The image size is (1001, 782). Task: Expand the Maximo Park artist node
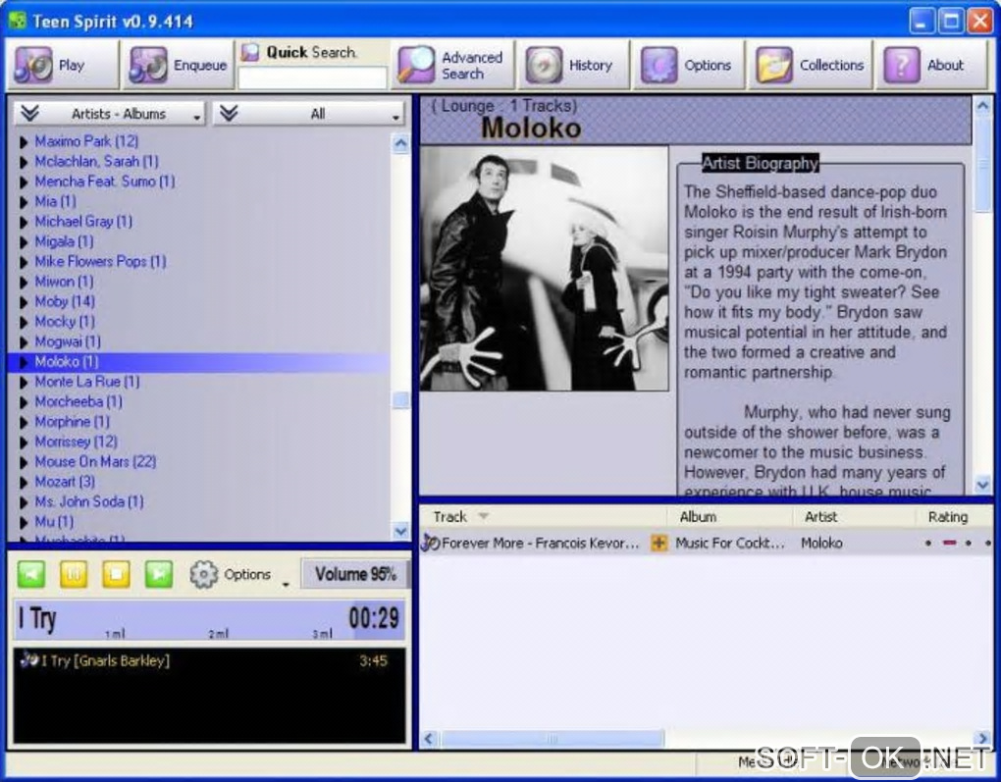tap(24, 141)
